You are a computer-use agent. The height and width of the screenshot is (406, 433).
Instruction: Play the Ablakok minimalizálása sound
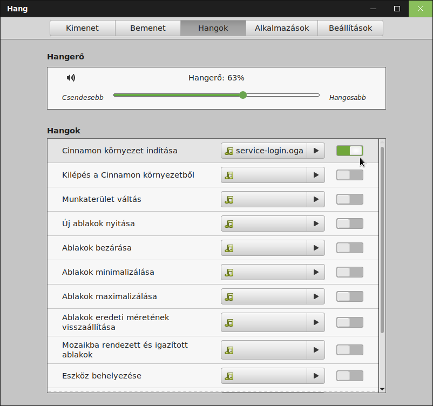click(316, 272)
